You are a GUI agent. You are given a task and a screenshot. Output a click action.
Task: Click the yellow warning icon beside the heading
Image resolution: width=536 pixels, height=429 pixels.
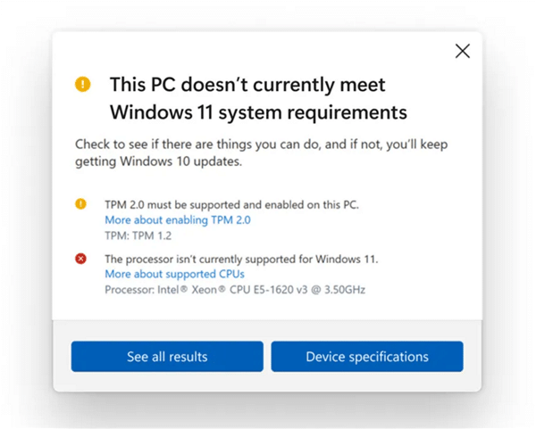coord(82,85)
